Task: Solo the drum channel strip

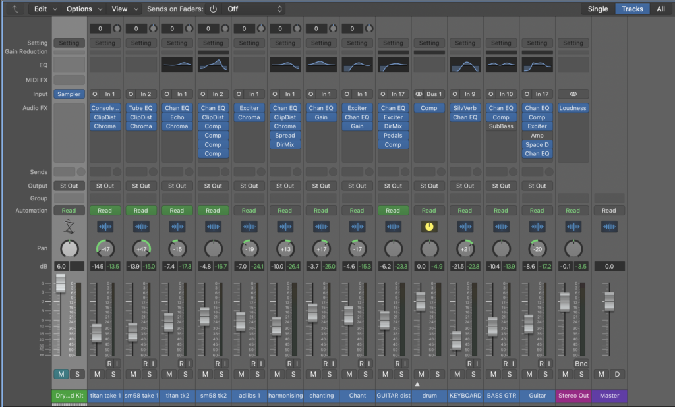Action: pos(436,374)
